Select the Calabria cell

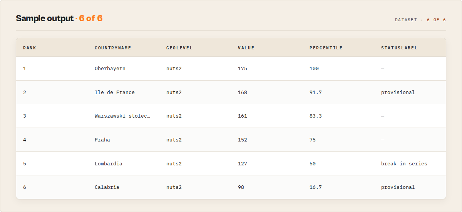[107, 187]
